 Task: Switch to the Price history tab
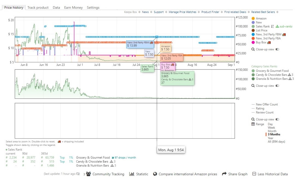pyautogui.click(x=14, y=7)
